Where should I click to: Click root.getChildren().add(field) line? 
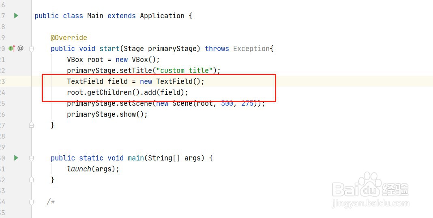127,92
